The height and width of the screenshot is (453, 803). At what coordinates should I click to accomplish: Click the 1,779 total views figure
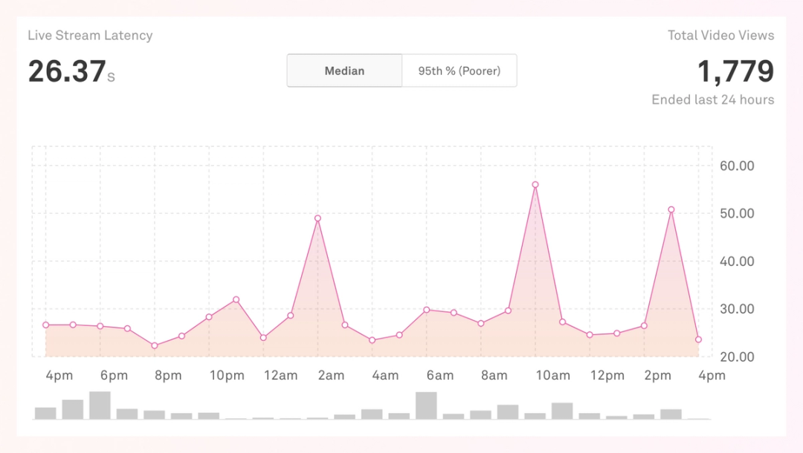pos(737,71)
